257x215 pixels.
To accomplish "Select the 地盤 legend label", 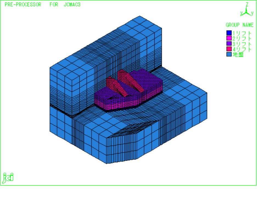I will point(238,54).
